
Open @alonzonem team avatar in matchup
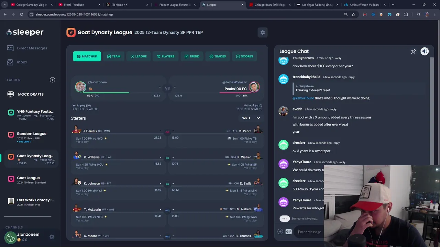[80, 87]
